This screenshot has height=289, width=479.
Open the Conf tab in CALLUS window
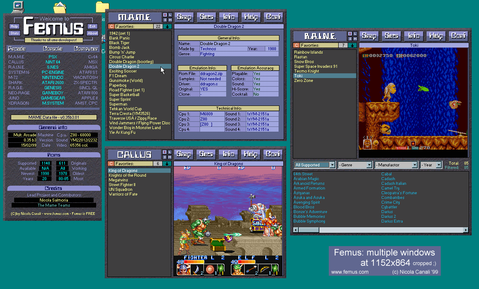[x=273, y=154]
